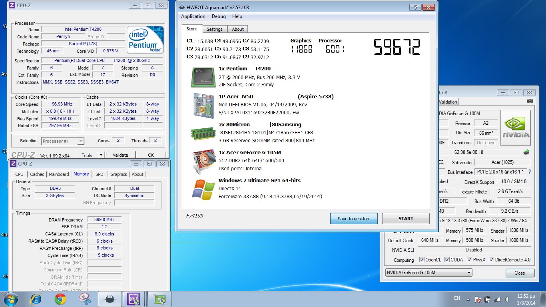
Task: Toggle the DirectCompute 4.0 checkbox
Action: (x=491, y=260)
